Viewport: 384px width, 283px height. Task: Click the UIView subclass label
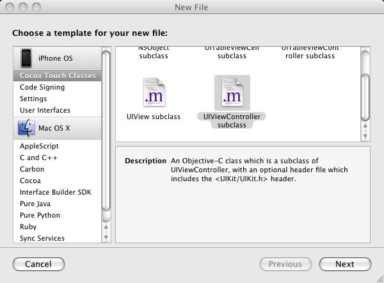click(154, 117)
